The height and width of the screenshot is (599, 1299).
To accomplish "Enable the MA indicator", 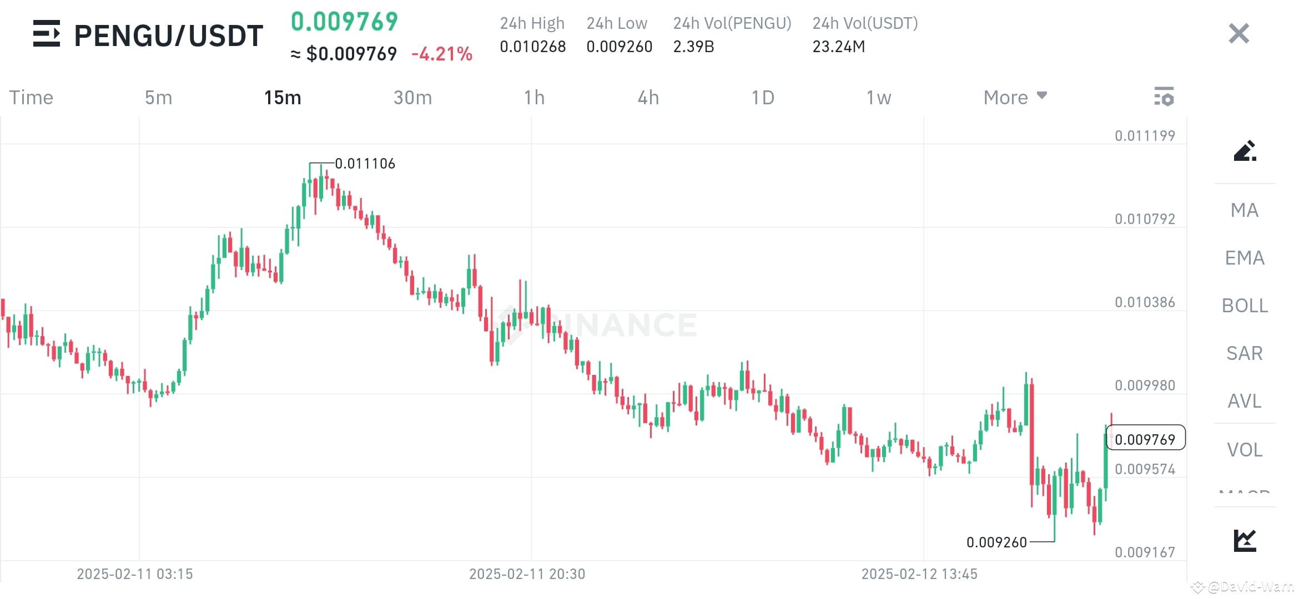I will pos(1243,210).
